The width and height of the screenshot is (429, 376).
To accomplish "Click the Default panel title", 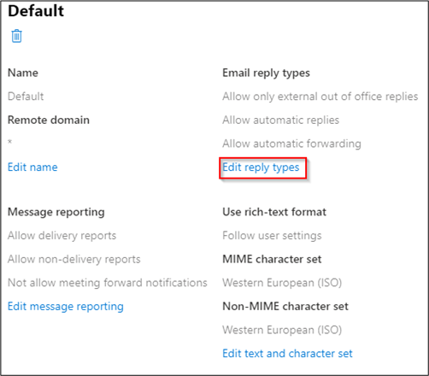I will click(x=36, y=11).
